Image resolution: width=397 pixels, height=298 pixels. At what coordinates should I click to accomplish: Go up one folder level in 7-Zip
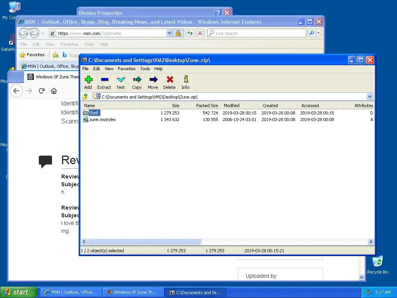[85, 97]
